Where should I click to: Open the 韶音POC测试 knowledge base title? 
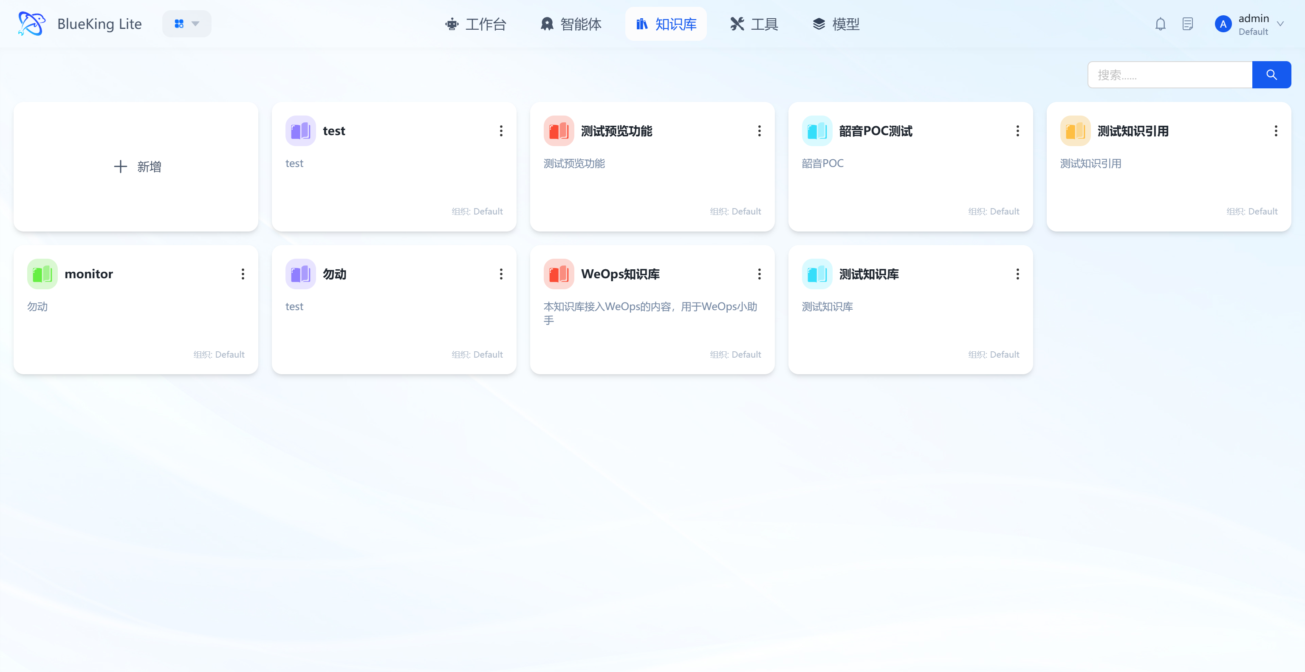(x=876, y=131)
